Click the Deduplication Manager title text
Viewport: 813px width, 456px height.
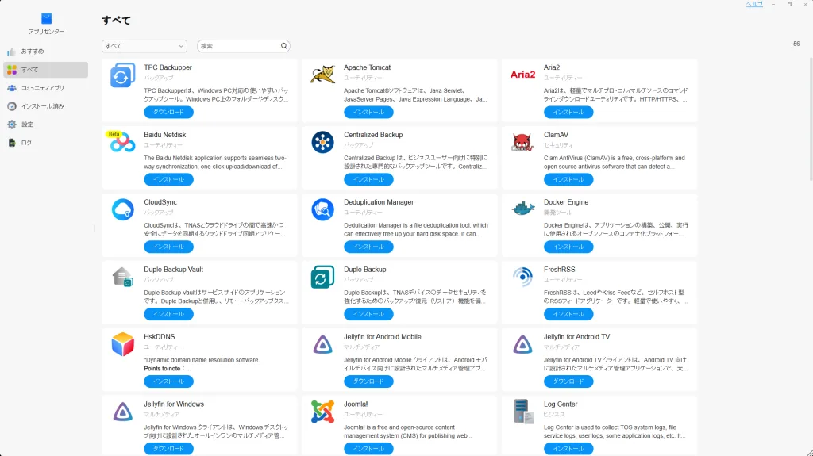coord(379,202)
